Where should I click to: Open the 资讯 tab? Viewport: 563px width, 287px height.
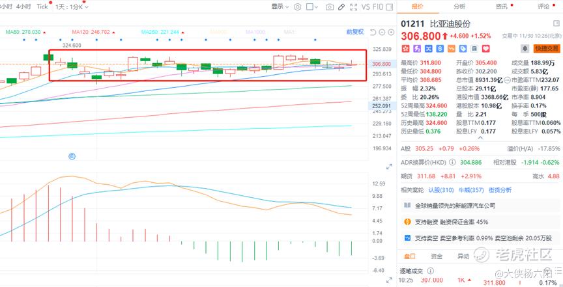501,6
